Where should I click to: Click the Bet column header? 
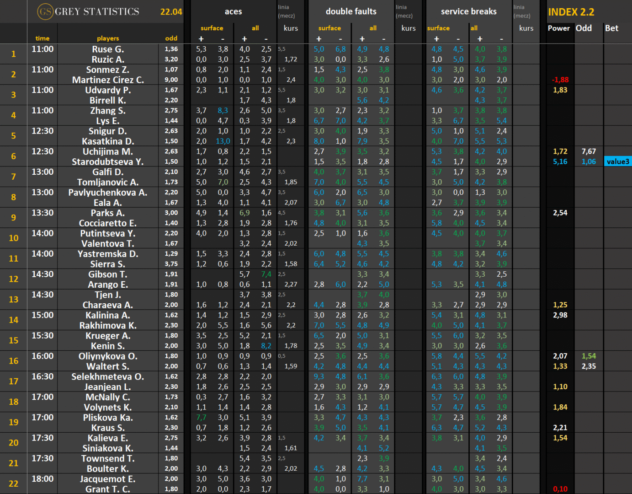coord(611,28)
